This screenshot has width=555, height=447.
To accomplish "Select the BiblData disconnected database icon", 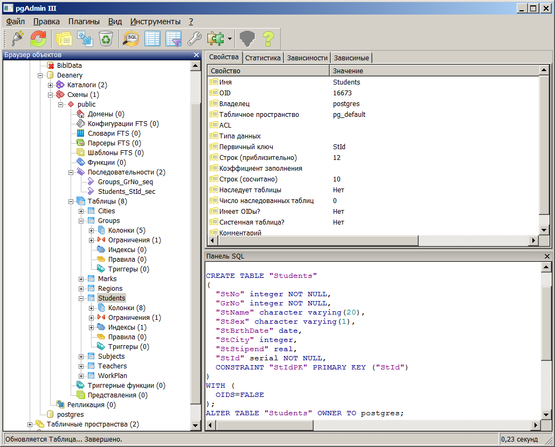I will point(51,65).
